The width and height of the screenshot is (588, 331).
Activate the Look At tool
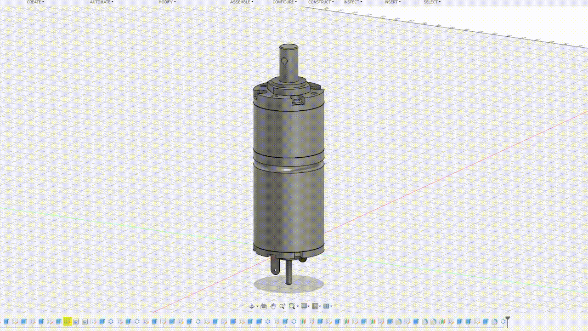[x=263, y=306]
